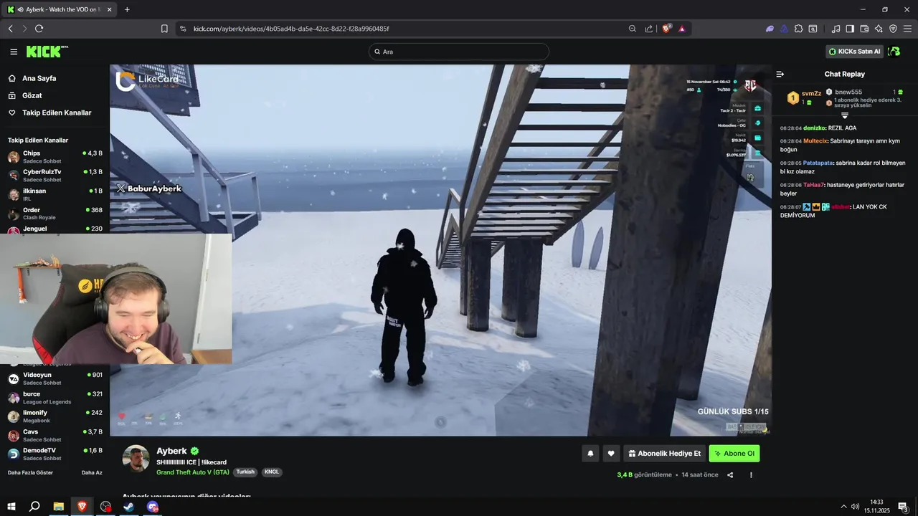Expand the list with Daha Fazla Göster

(30, 472)
